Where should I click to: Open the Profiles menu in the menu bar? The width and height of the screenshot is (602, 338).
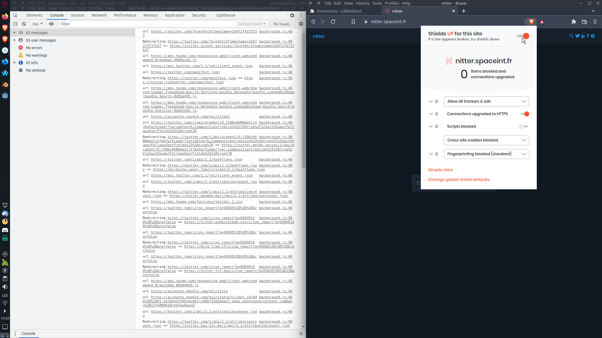[x=391, y=3]
